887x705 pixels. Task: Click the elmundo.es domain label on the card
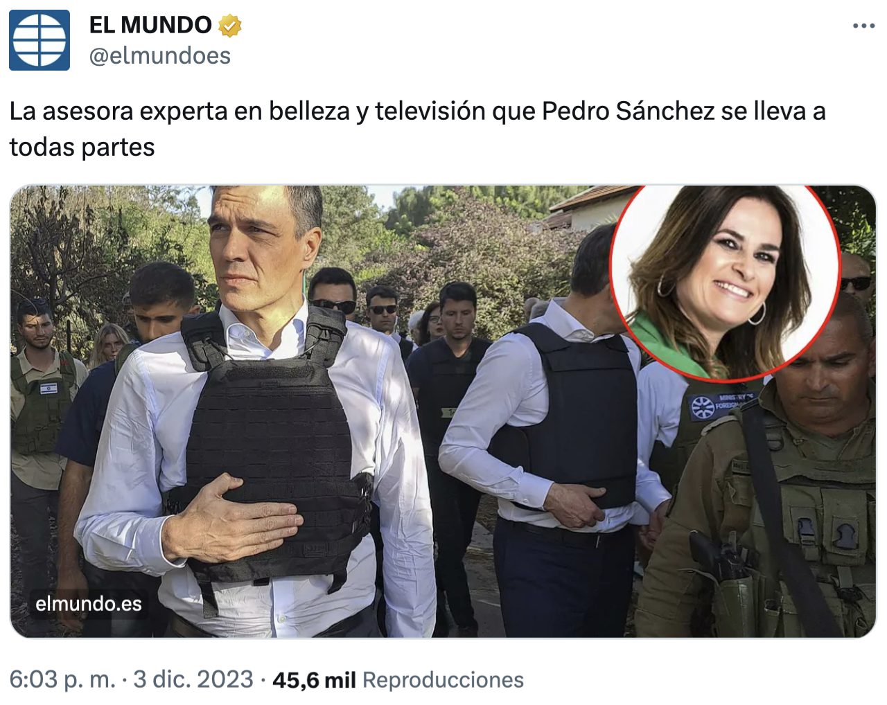(x=89, y=604)
